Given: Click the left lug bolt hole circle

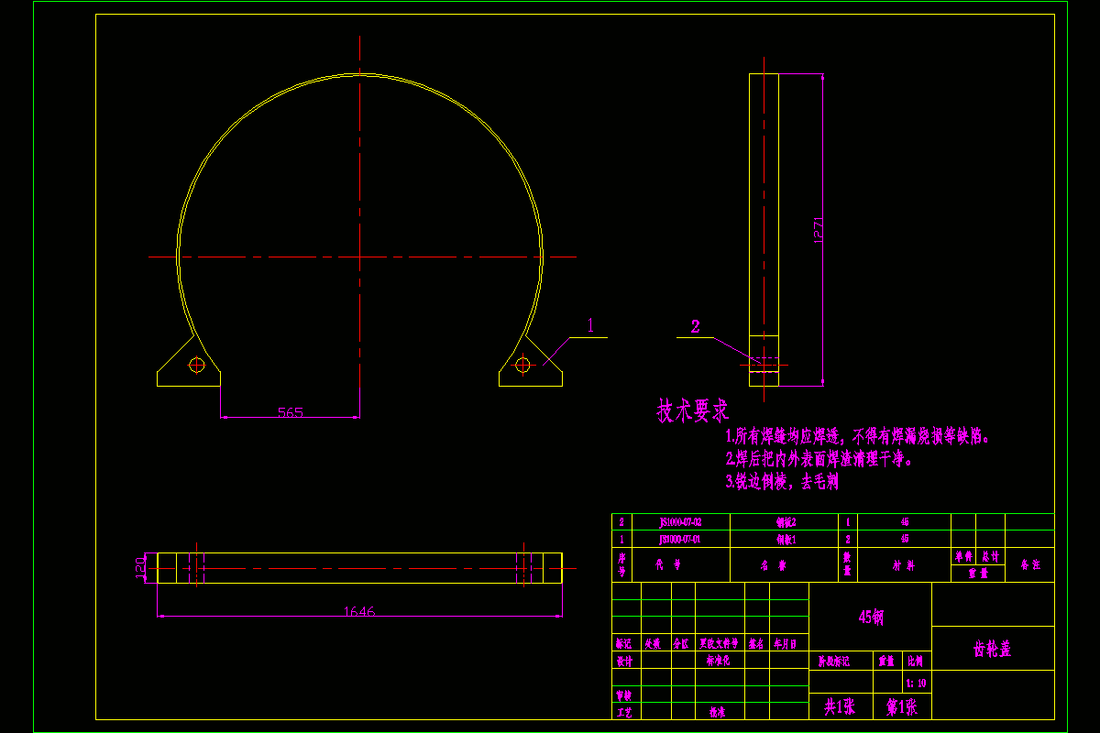Looking at the screenshot, I should tap(196, 365).
